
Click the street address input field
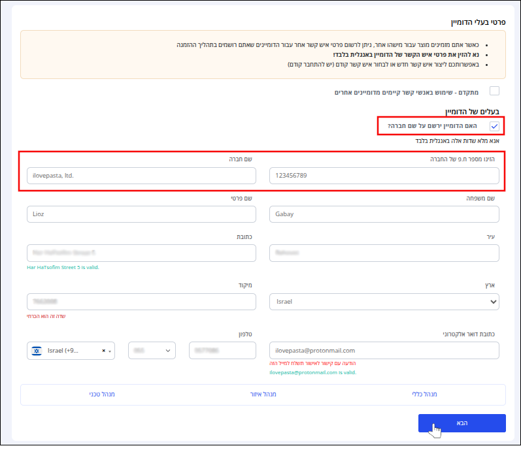coord(141,253)
